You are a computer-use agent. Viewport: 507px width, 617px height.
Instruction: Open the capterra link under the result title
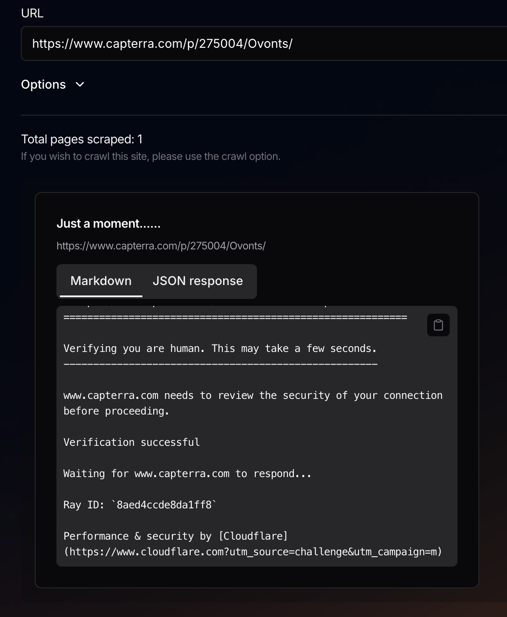click(x=161, y=246)
